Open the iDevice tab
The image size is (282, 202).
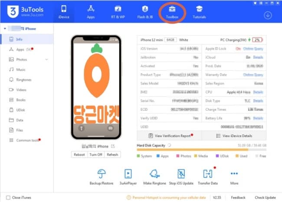(64, 12)
